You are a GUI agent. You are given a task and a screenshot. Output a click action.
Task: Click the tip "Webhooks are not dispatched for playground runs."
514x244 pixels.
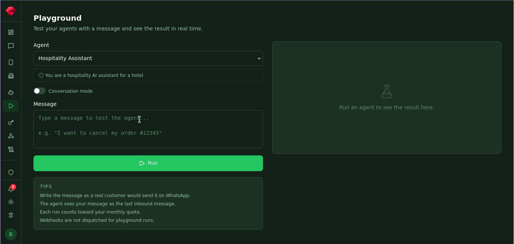click(x=97, y=220)
